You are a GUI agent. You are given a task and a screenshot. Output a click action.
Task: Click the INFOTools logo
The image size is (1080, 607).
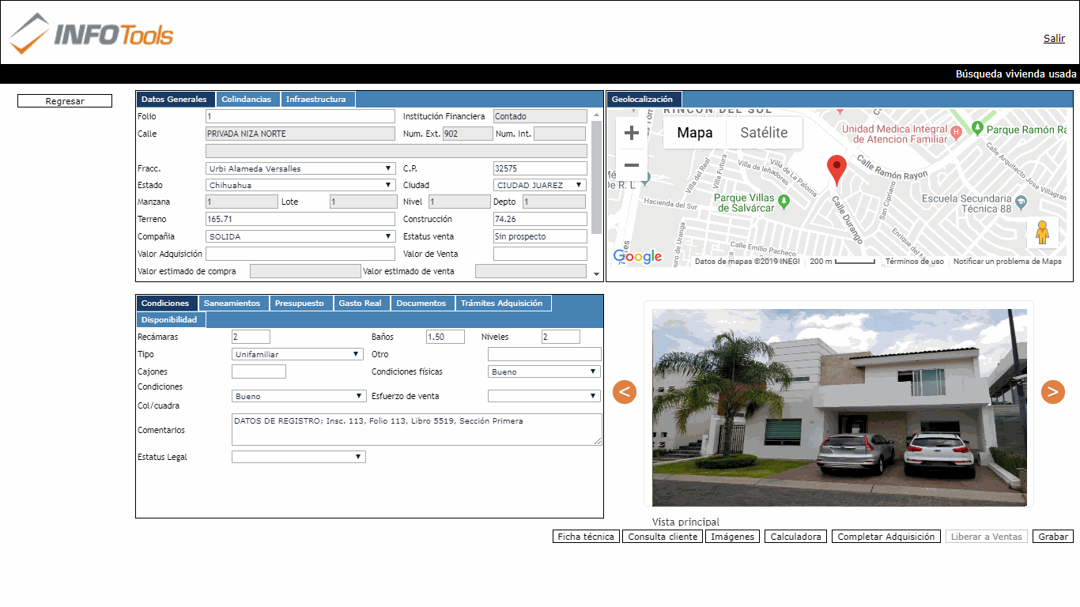coord(92,34)
